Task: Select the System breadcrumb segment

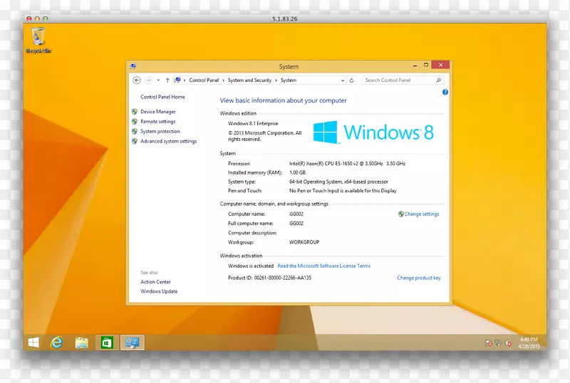Action: pyautogui.click(x=289, y=80)
